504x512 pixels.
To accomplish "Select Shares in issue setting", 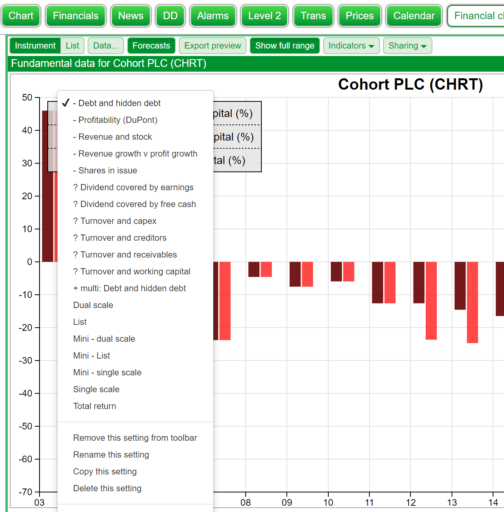I will click(x=135, y=170).
